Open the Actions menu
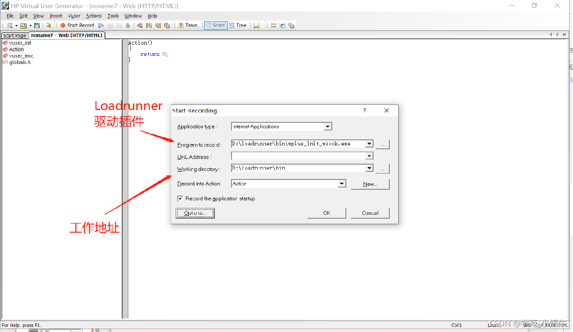Image resolution: width=573 pixels, height=332 pixels. click(x=94, y=16)
